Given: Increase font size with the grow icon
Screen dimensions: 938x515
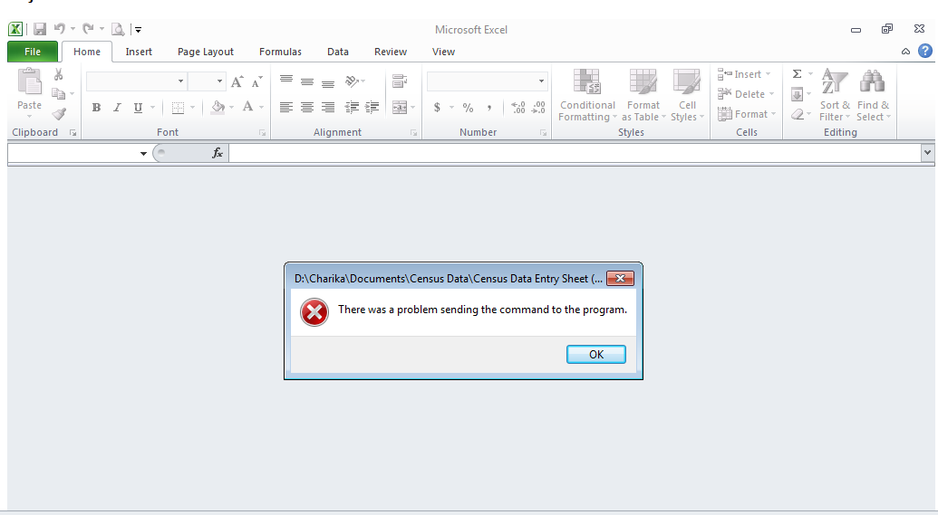Looking at the screenshot, I should point(237,81).
